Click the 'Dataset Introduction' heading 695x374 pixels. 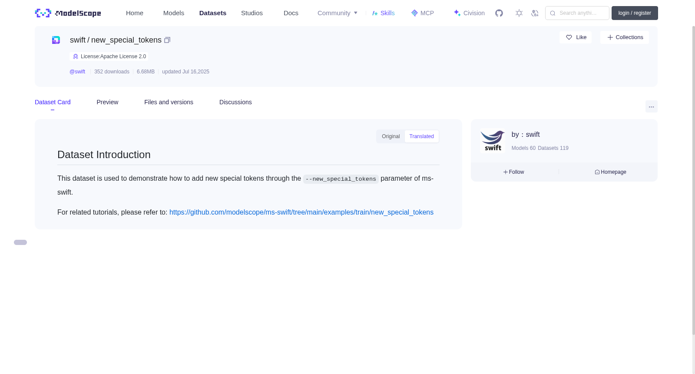104,155
